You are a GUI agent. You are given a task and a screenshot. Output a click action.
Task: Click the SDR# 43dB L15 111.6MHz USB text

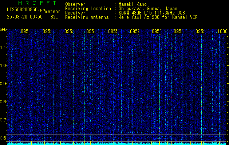152,13
